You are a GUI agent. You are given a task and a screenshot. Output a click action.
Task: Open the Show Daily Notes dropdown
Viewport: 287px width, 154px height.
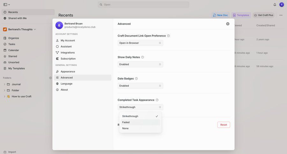[140, 64]
